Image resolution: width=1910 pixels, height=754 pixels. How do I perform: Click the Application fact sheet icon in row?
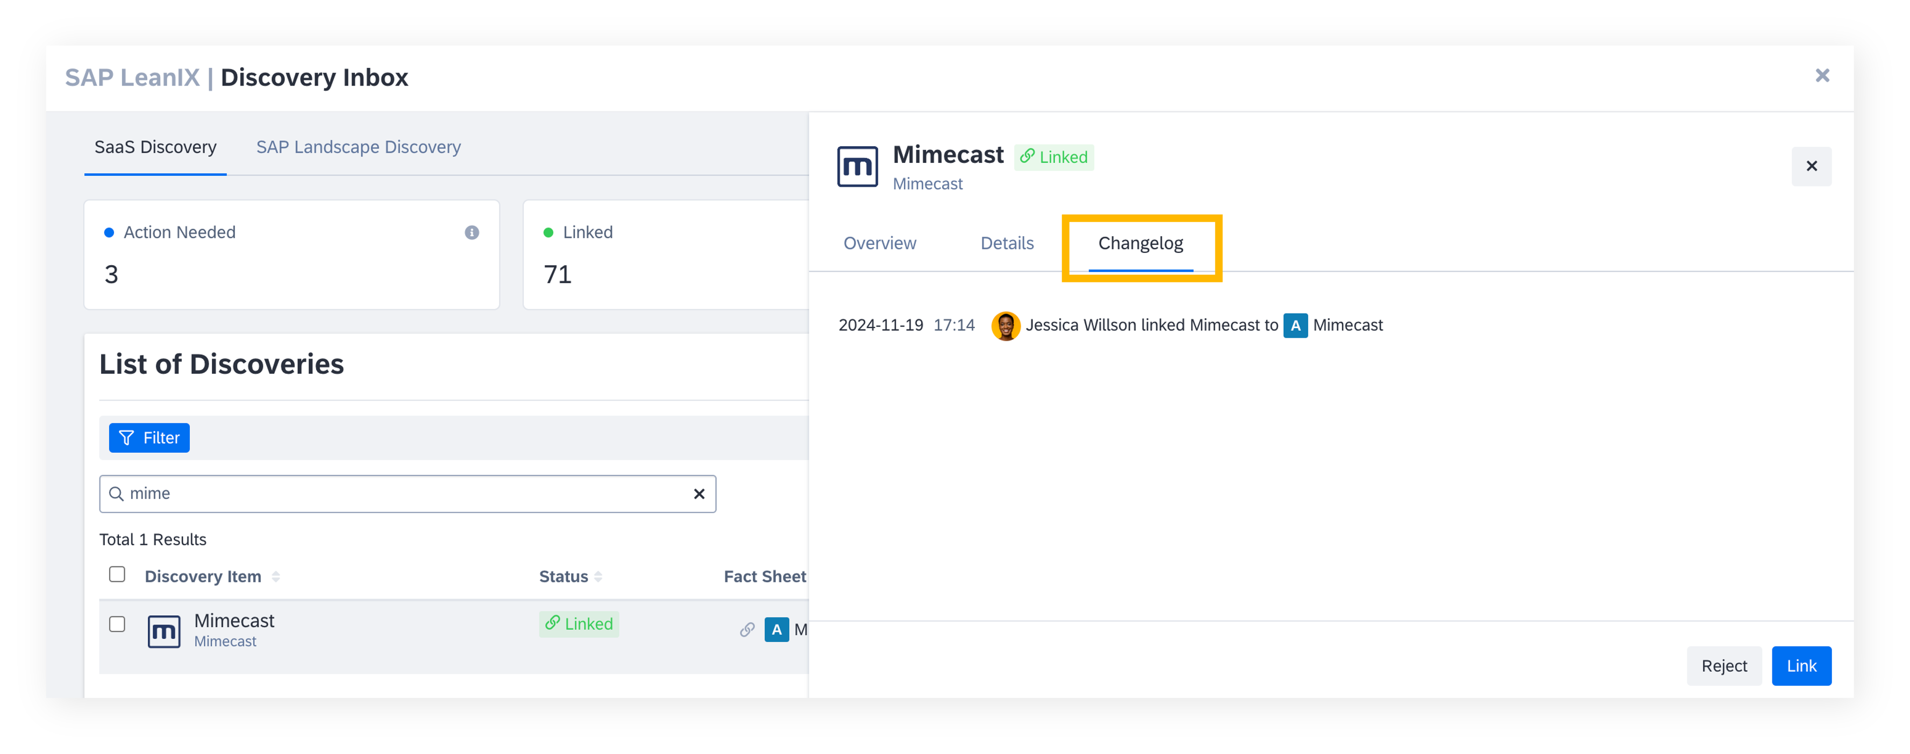776,630
